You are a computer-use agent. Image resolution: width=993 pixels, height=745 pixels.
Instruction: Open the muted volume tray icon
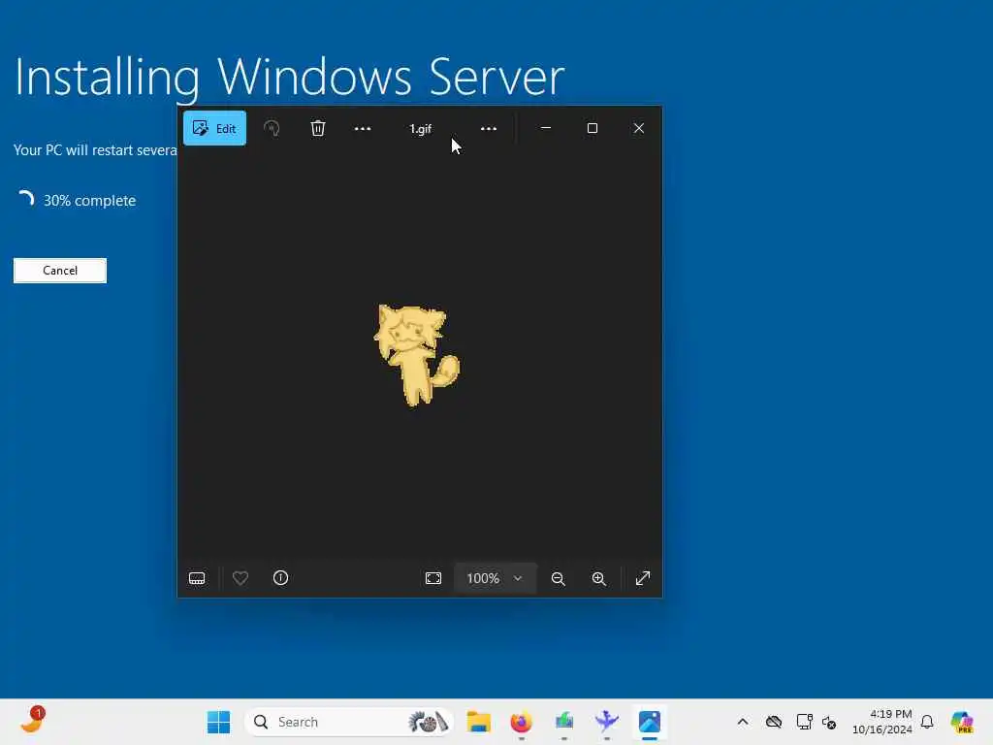point(829,722)
